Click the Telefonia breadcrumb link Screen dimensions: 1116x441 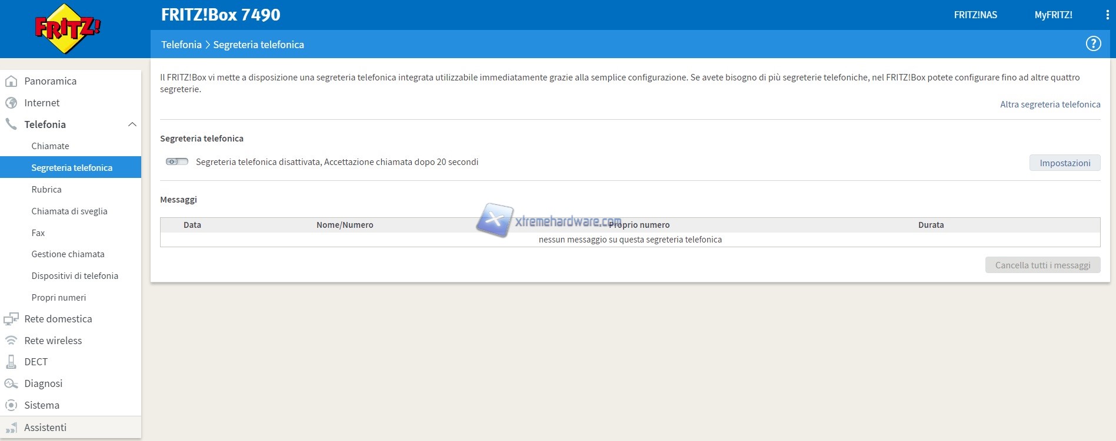click(x=181, y=45)
